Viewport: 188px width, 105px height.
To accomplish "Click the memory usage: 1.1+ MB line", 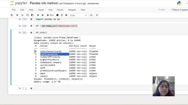I will click(47, 82).
